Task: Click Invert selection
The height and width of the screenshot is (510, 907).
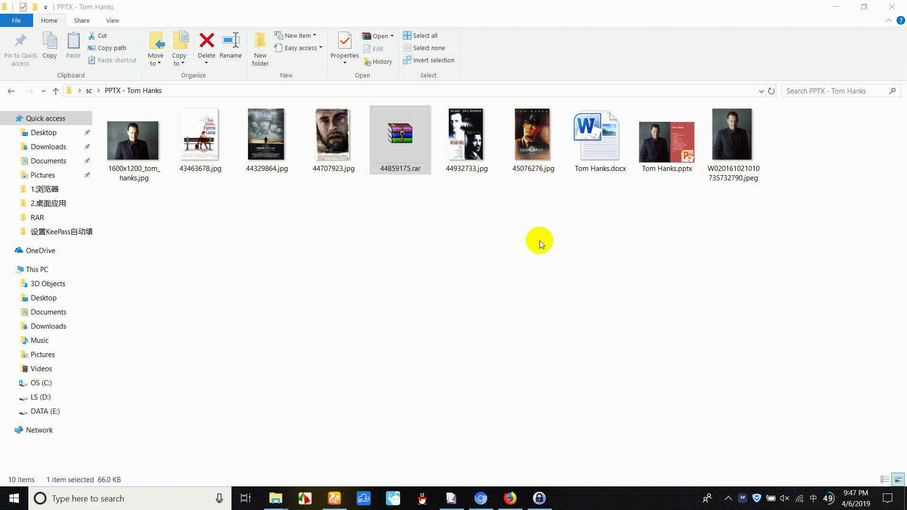Action: tap(428, 60)
